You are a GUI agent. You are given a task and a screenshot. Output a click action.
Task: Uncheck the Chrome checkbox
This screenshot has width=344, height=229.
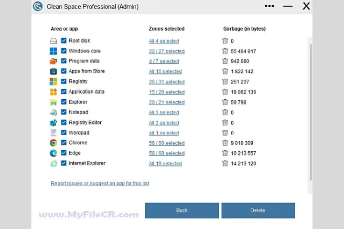(x=64, y=143)
